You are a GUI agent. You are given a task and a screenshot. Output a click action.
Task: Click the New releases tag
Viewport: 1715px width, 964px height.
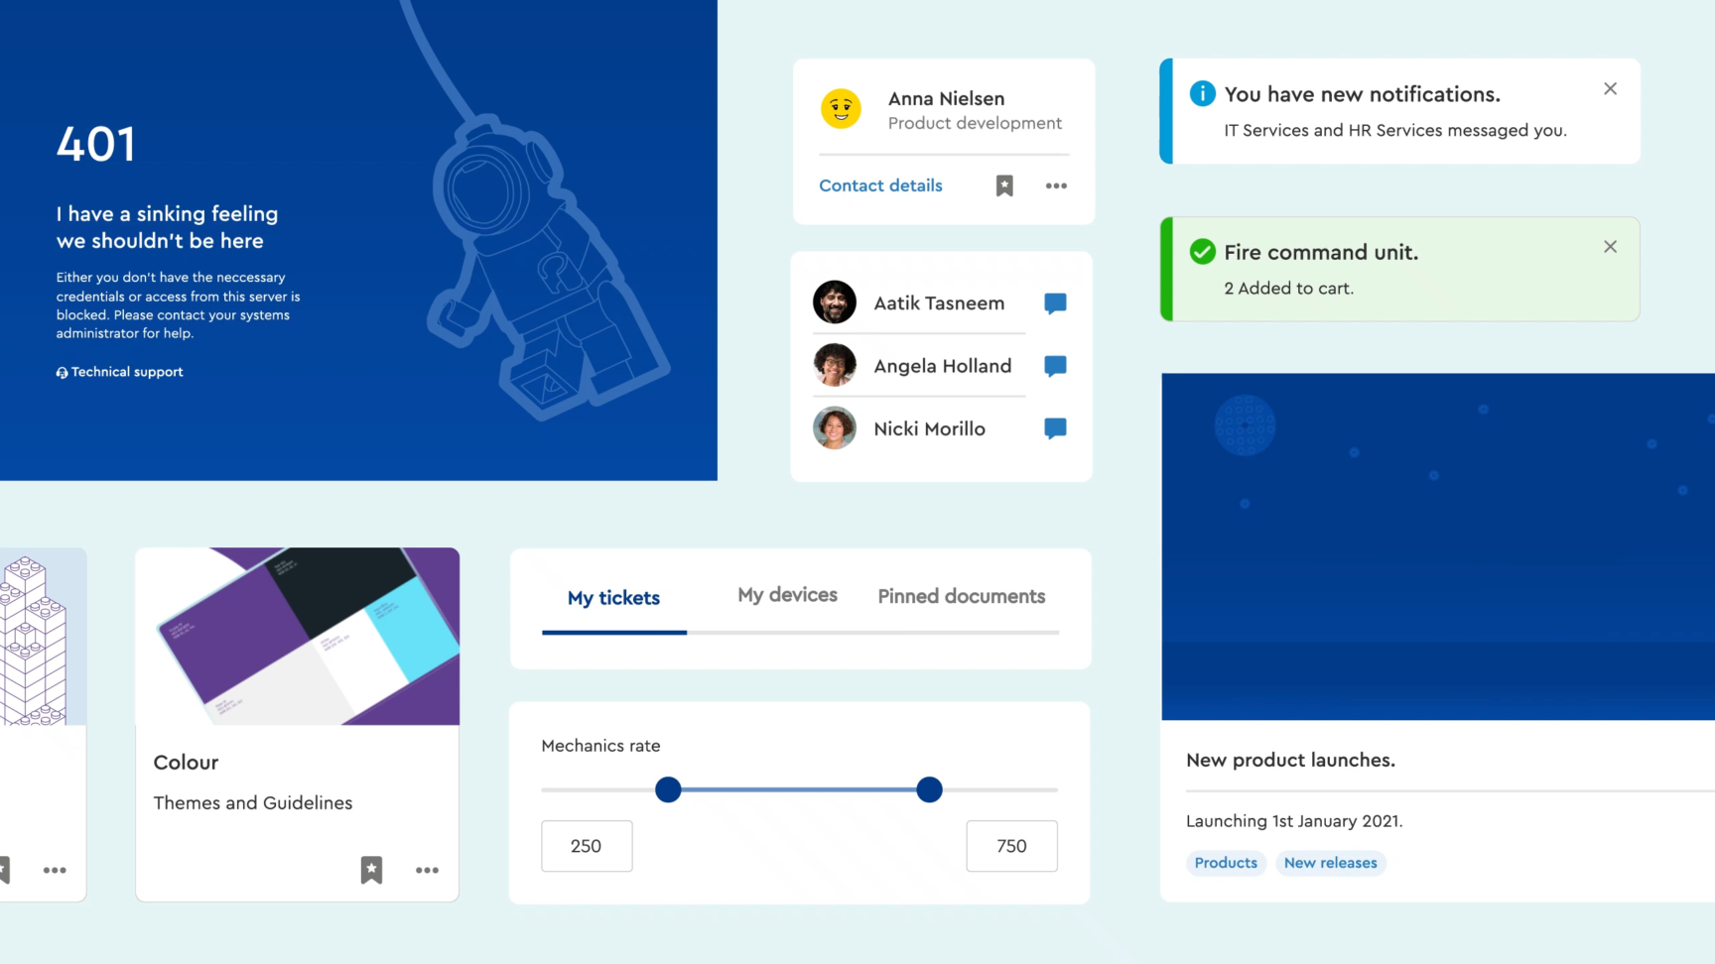[1330, 863]
